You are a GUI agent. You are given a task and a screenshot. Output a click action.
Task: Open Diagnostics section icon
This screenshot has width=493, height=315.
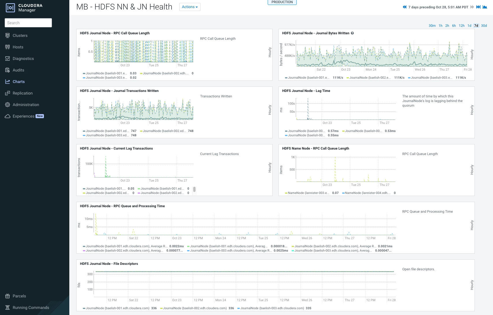[8, 59]
